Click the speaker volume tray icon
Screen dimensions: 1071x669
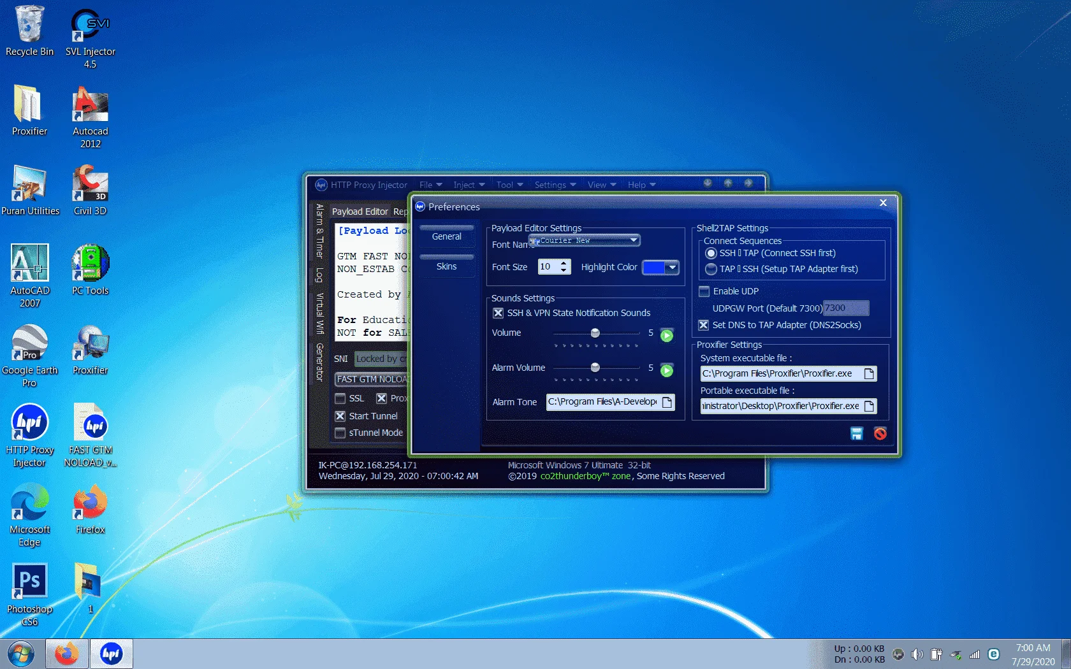pyautogui.click(x=917, y=654)
